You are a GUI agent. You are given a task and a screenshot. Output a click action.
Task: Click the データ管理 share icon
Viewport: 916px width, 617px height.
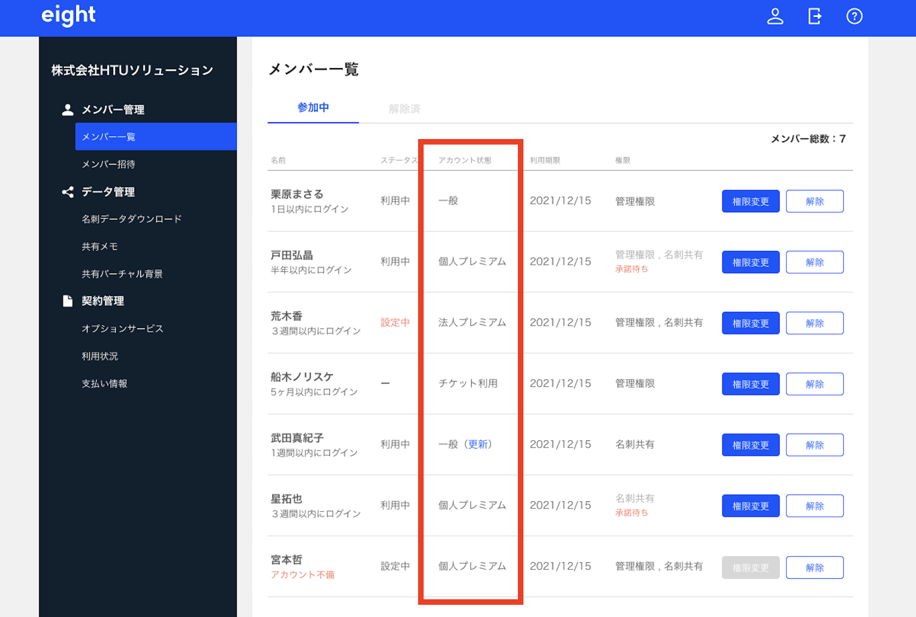68,192
